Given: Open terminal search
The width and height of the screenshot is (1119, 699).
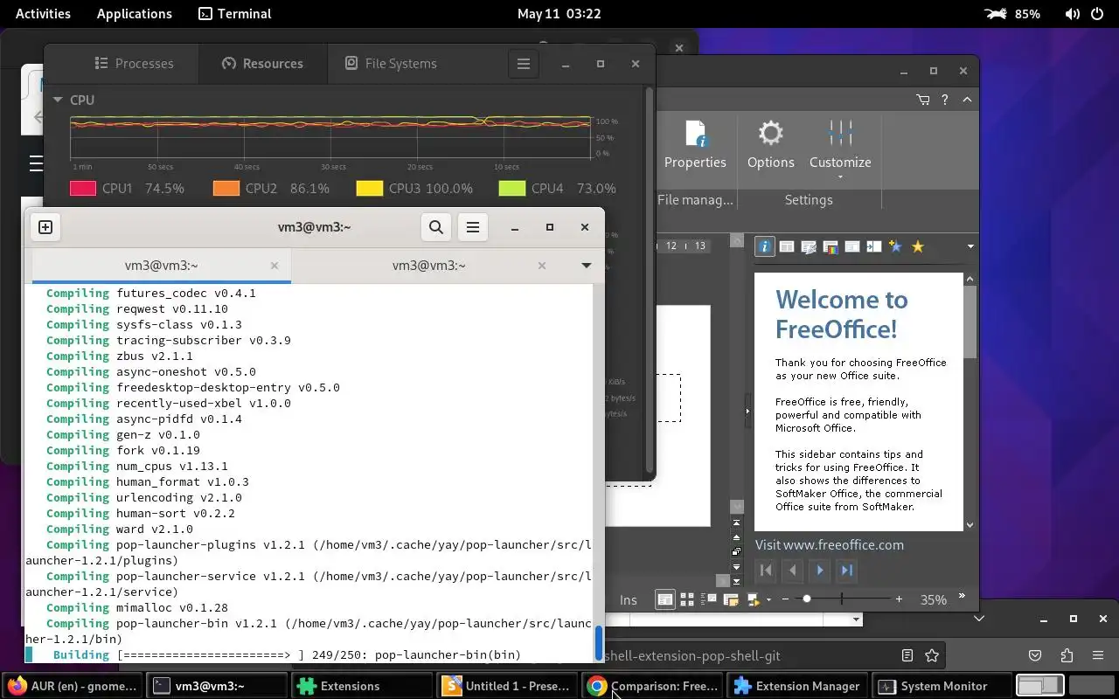Looking at the screenshot, I should [x=436, y=227].
